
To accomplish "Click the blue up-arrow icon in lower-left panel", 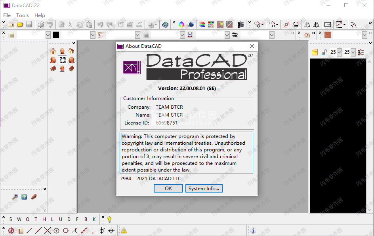I will tap(24, 197).
